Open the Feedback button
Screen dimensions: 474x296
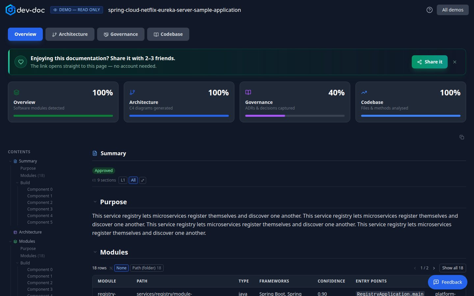click(x=448, y=282)
